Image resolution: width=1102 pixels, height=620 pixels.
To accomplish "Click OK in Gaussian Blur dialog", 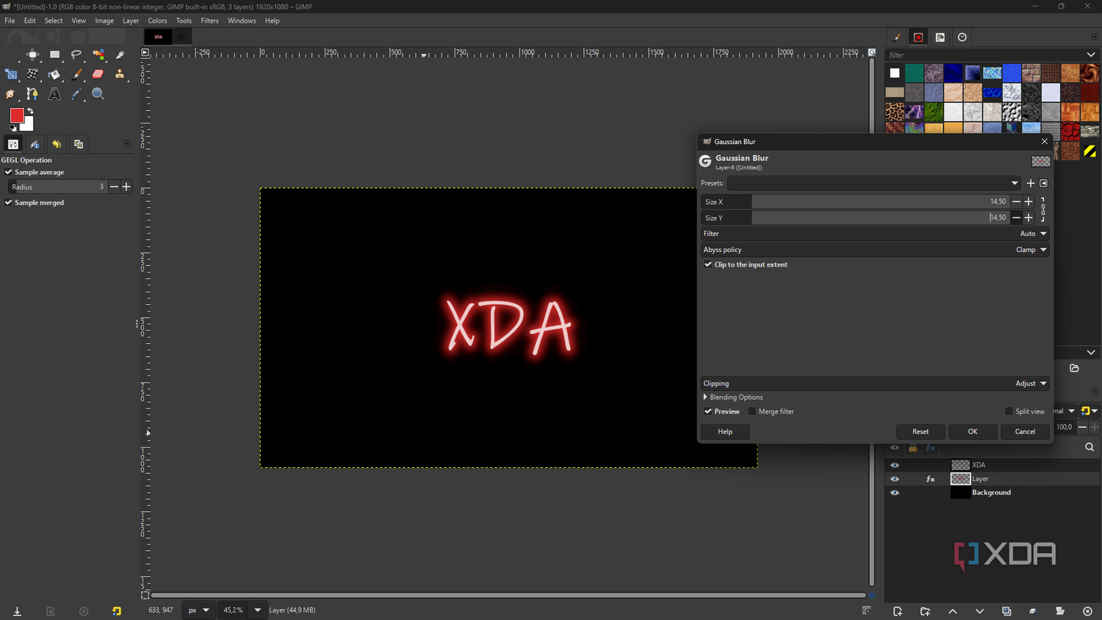I will pos(973,432).
